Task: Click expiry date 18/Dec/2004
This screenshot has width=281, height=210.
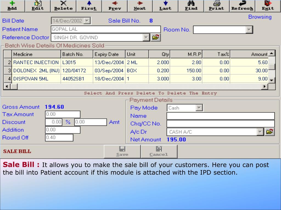Action: coord(109,79)
